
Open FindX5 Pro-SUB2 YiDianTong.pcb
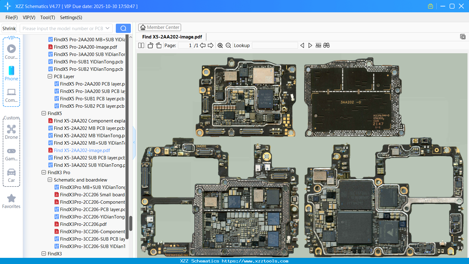(86, 69)
